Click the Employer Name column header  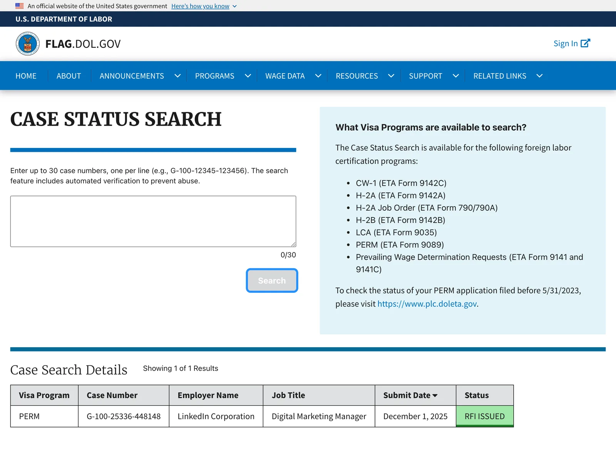click(x=216, y=395)
